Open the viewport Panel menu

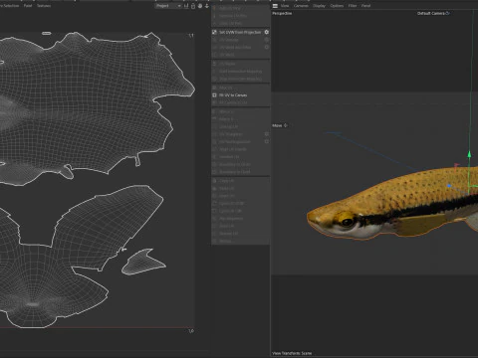click(365, 6)
